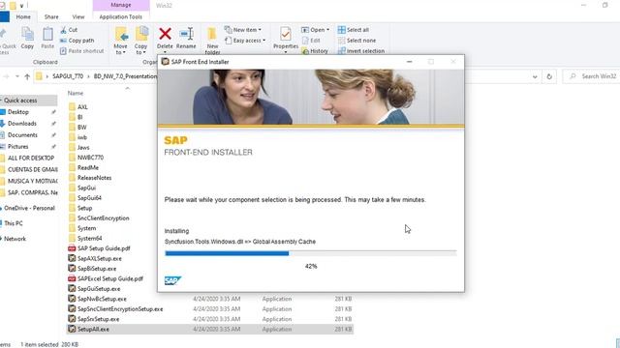Image resolution: width=620 pixels, height=348 pixels.
Task: Open the New item dropdown
Action: coord(243,30)
